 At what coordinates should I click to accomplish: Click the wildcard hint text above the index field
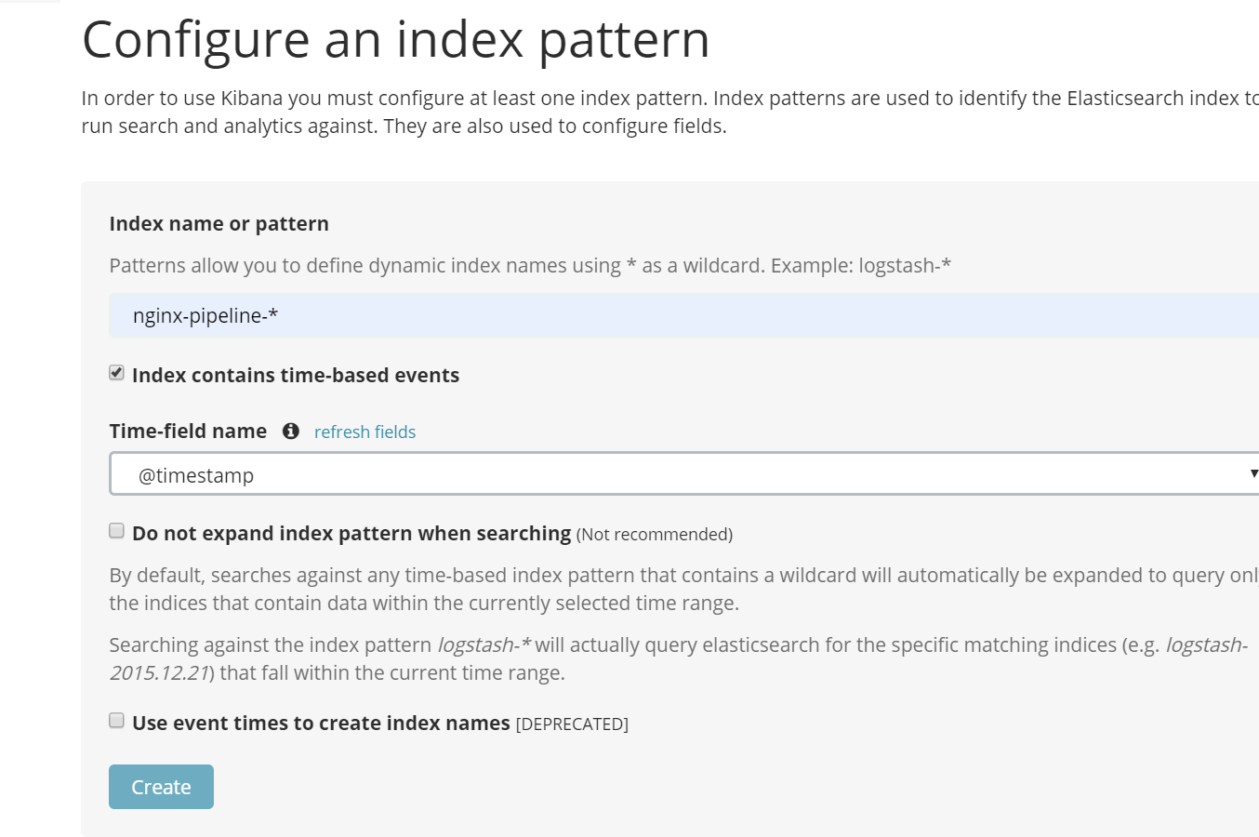coord(530,266)
